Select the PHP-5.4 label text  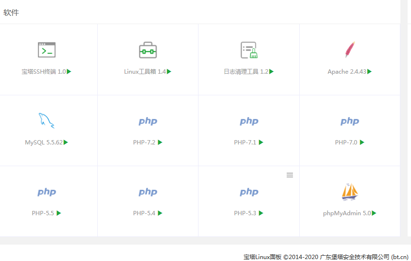click(144, 213)
